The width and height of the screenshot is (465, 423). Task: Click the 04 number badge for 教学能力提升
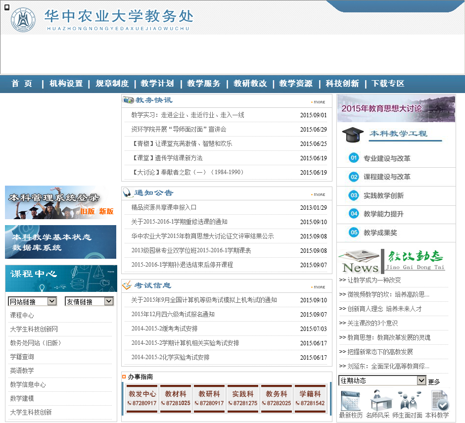[354, 214]
